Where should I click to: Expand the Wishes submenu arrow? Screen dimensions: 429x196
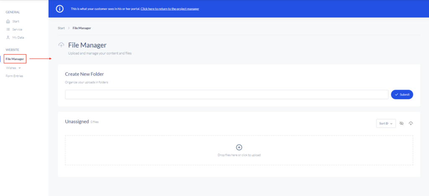(x=19, y=68)
